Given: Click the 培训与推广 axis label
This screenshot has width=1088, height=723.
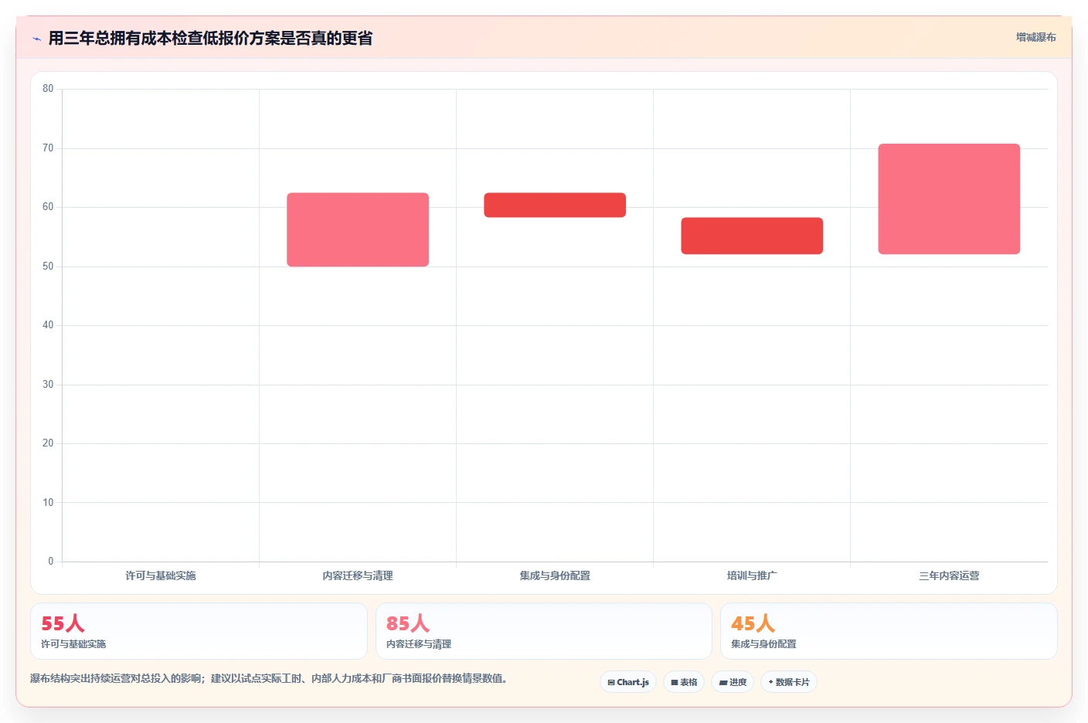Looking at the screenshot, I should [x=752, y=575].
